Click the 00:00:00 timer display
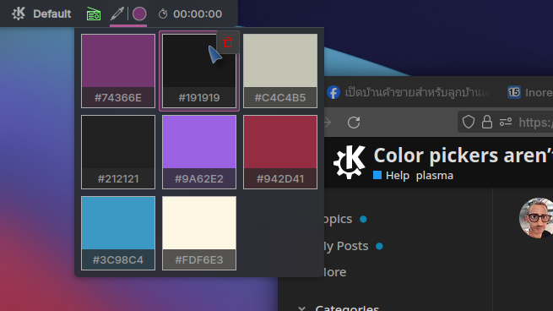The height and width of the screenshot is (311, 553). [198, 14]
